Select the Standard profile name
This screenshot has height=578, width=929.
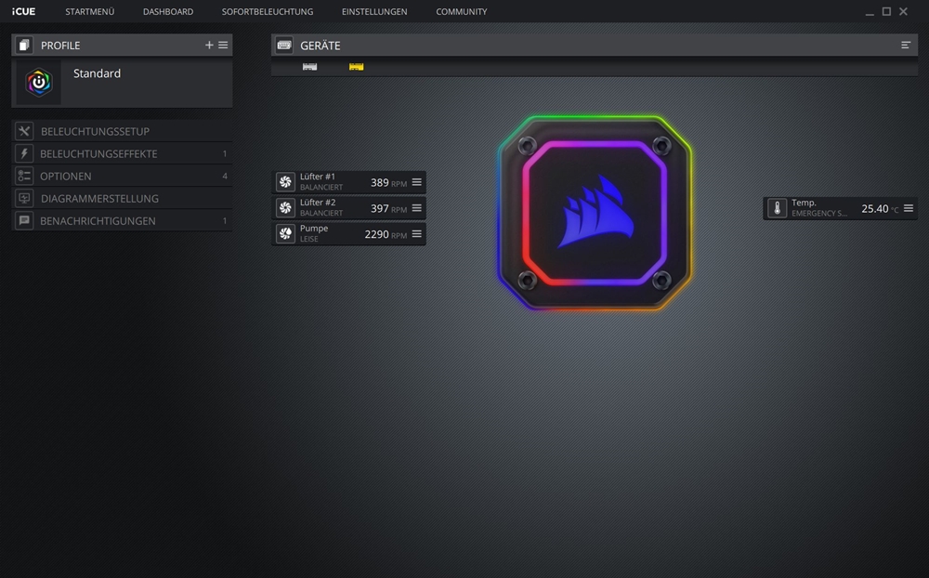coord(97,73)
